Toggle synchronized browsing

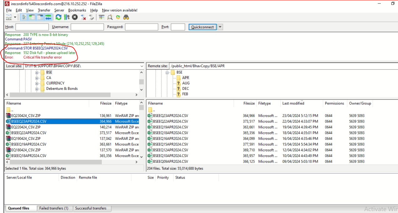point(118,17)
